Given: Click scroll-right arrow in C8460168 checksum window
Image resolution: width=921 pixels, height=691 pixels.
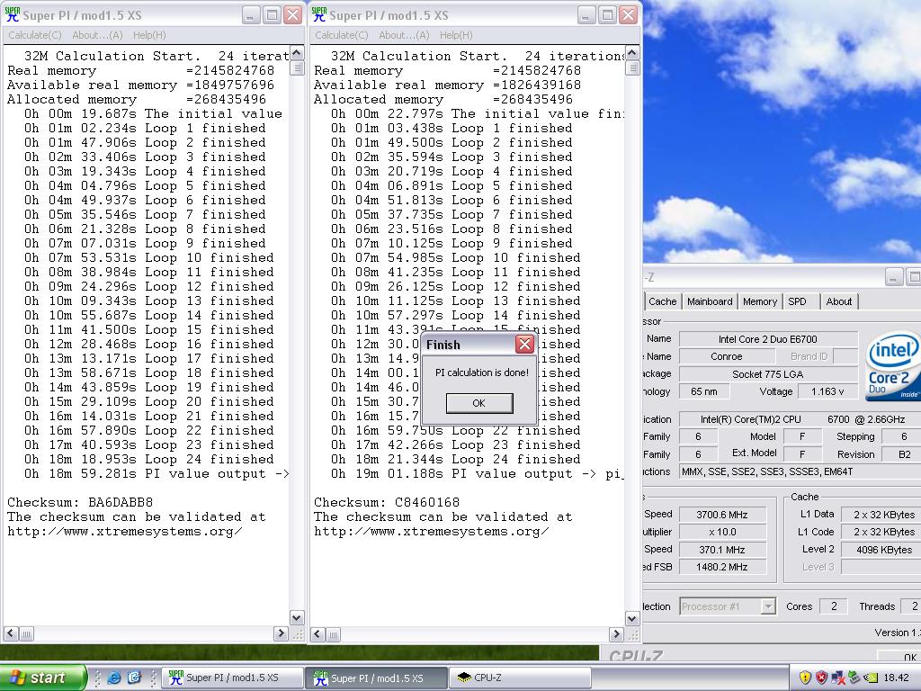Looking at the screenshot, I should (616, 633).
